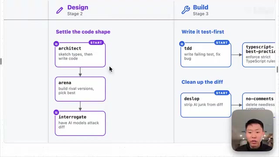Click 'enforce strict TypeScript rules' description
The image size is (279, 157).
click(260, 59)
